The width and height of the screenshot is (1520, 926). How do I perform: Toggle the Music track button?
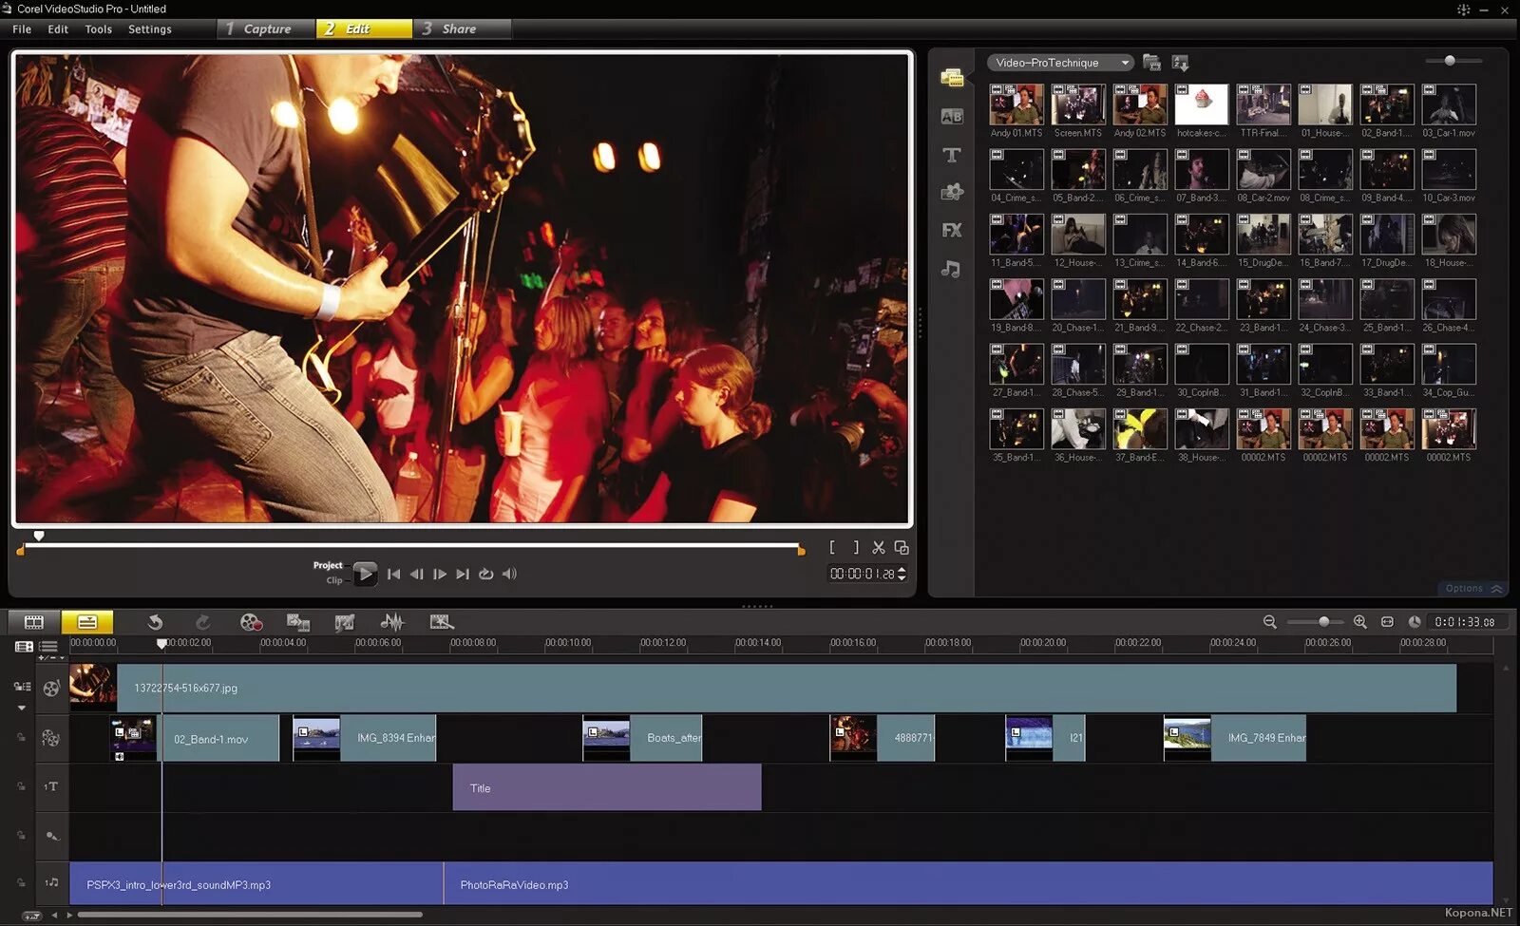point(51,883)
